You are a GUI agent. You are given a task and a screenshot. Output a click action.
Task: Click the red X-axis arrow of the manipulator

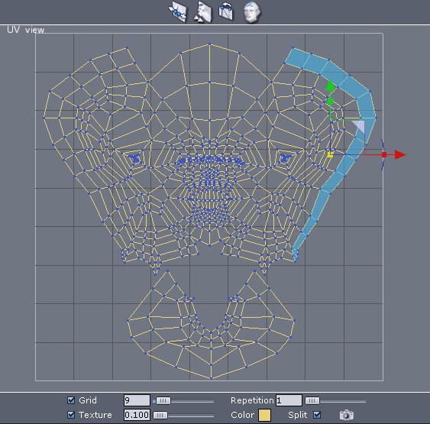coord(400,154)
